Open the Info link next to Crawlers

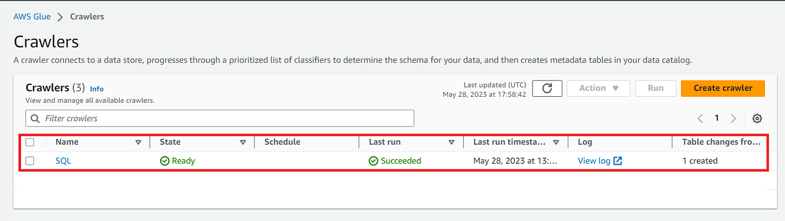click(97, 89)
